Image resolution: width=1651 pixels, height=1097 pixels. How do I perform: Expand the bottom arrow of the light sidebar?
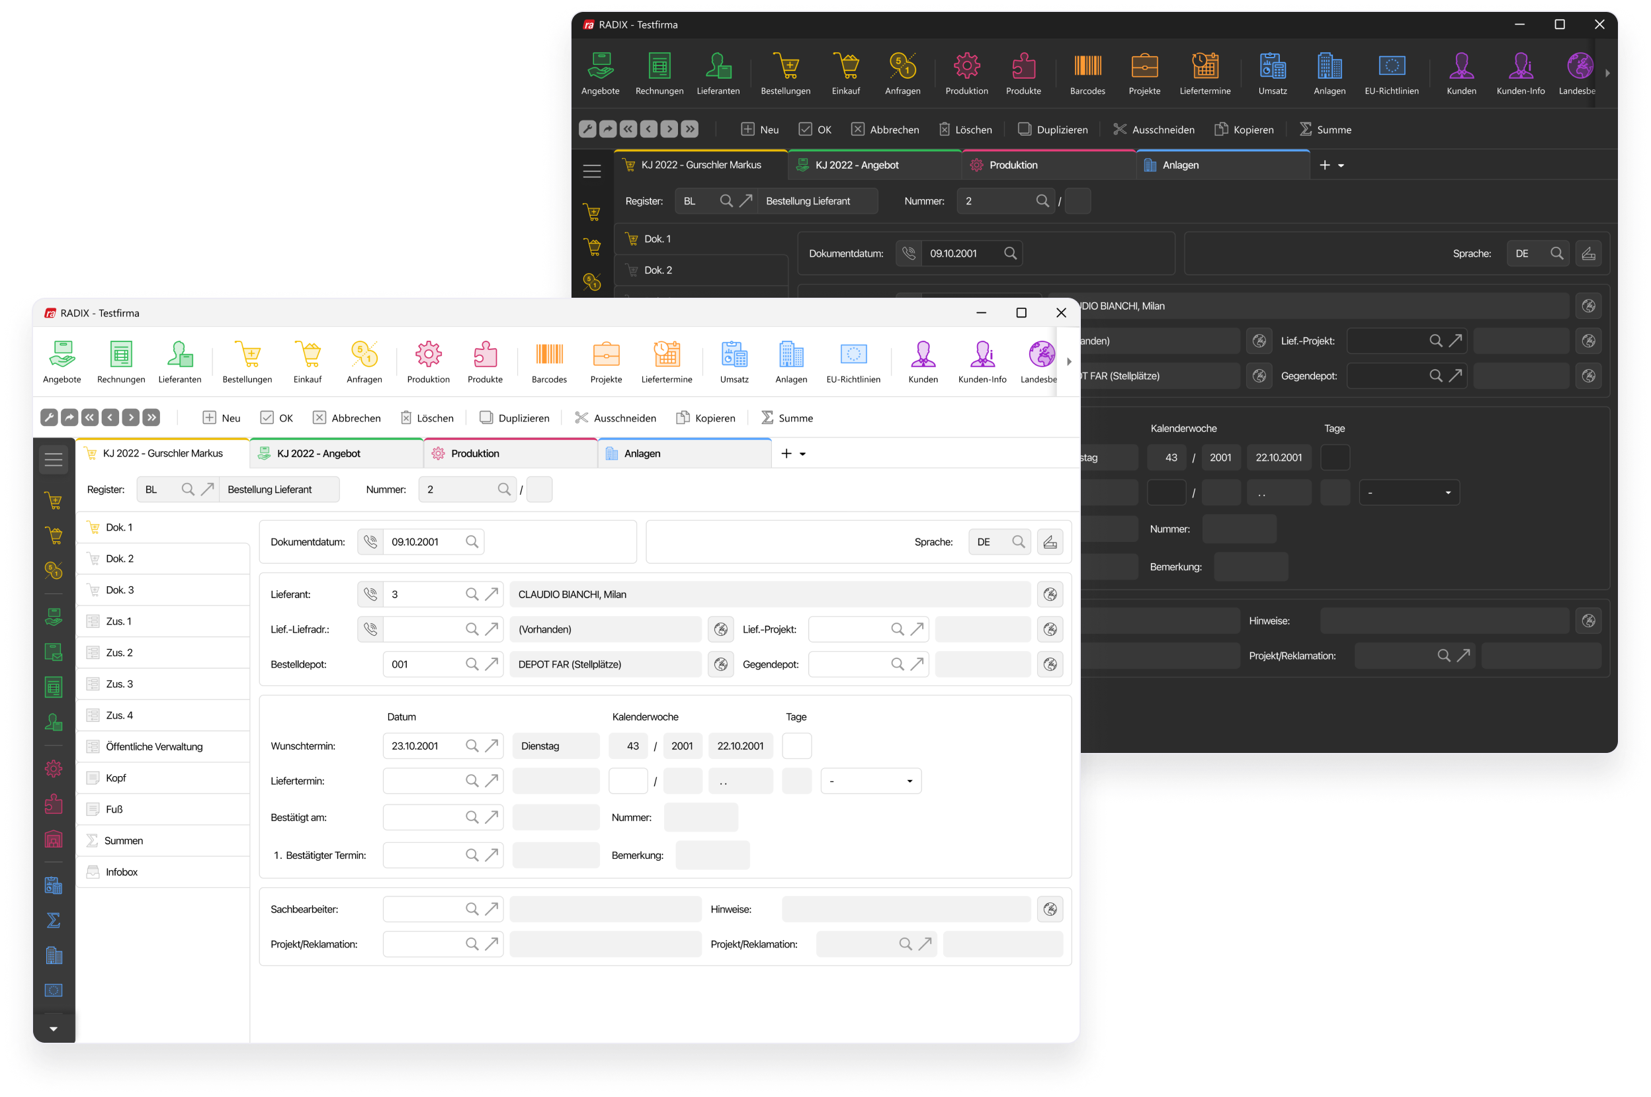pyautogui.click(x=54, y=1028)
